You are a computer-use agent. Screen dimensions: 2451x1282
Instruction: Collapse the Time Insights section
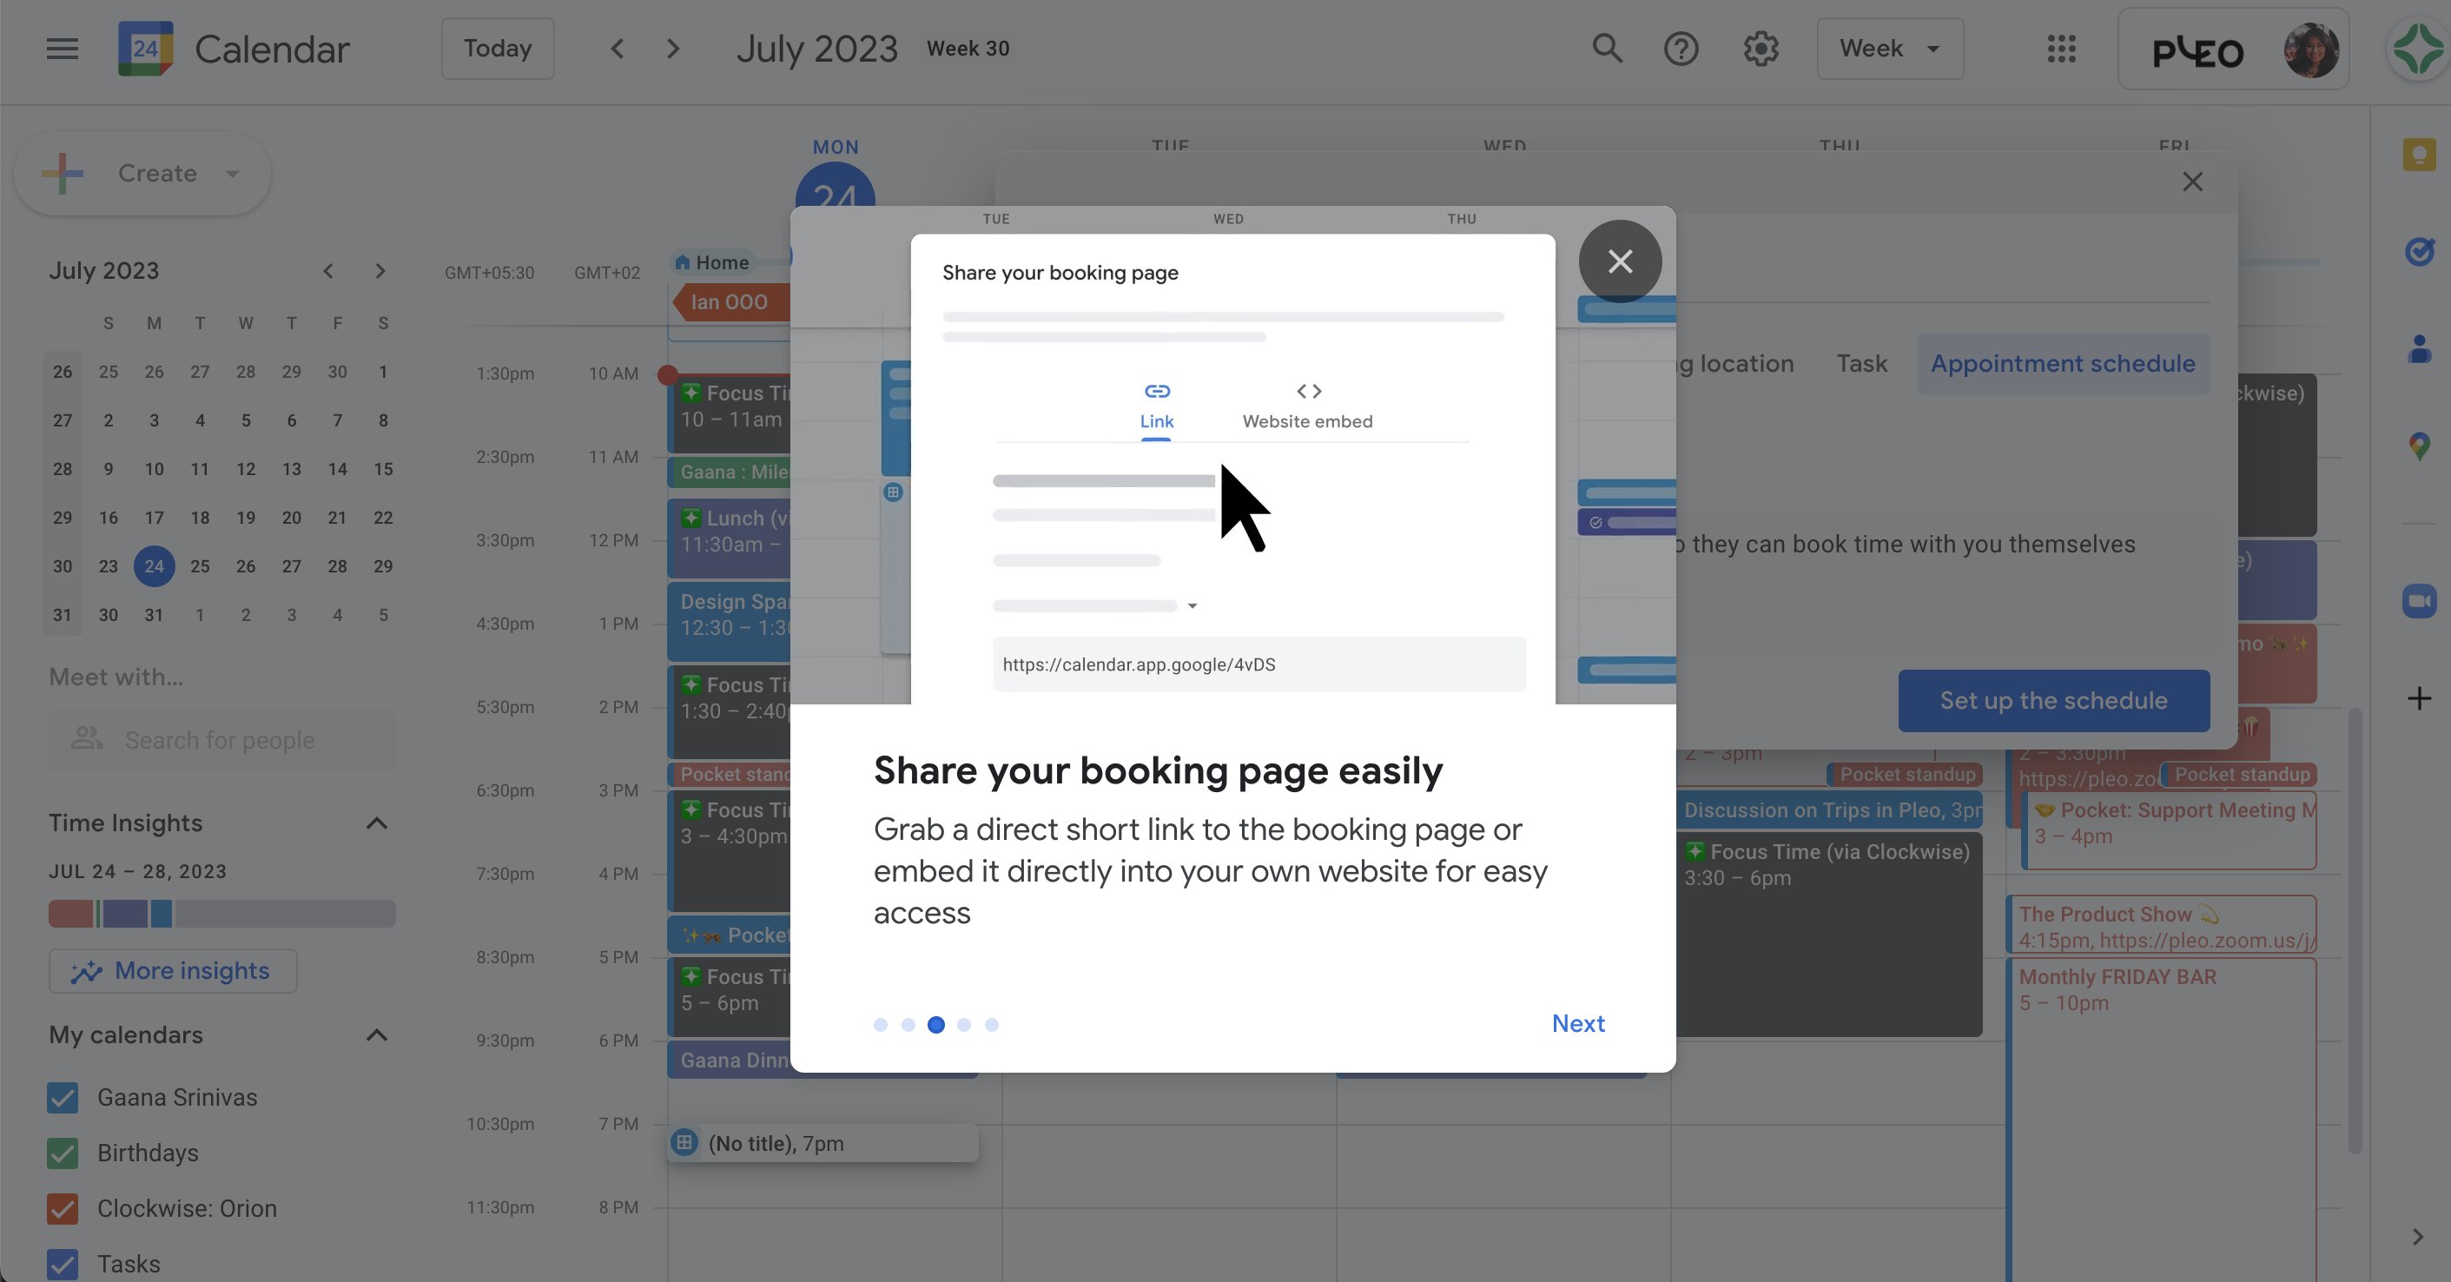(x=377, y=823)
